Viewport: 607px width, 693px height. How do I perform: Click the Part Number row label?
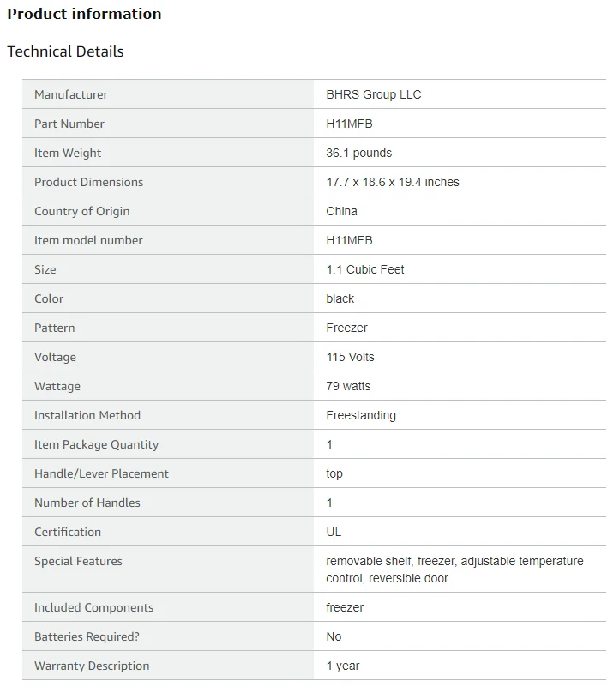pos(69,124)
